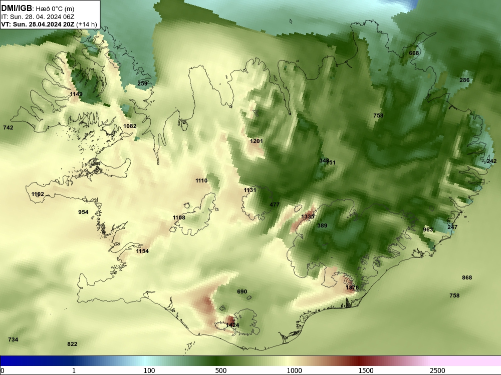
Task: Click the 500 label on the color scale
Action: coord(221,370)
